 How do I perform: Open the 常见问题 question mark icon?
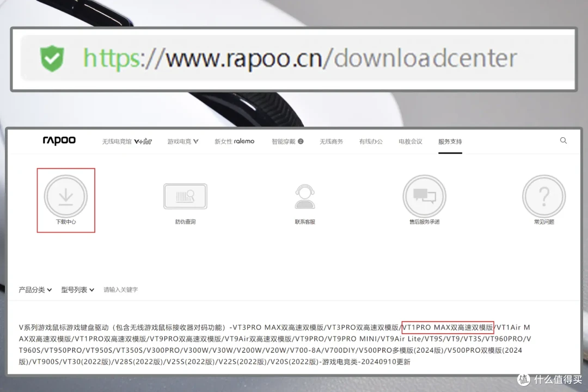(x=544, y=196)
